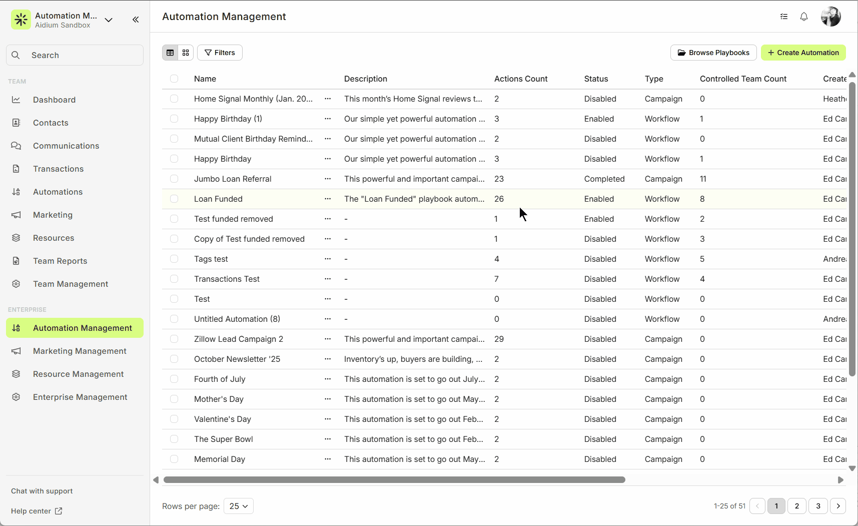This screenshot has height=526, width=858.
Task: Open more options for Jumbo Loan Referral
Action: pyautogui.click(x=328, y=179)
